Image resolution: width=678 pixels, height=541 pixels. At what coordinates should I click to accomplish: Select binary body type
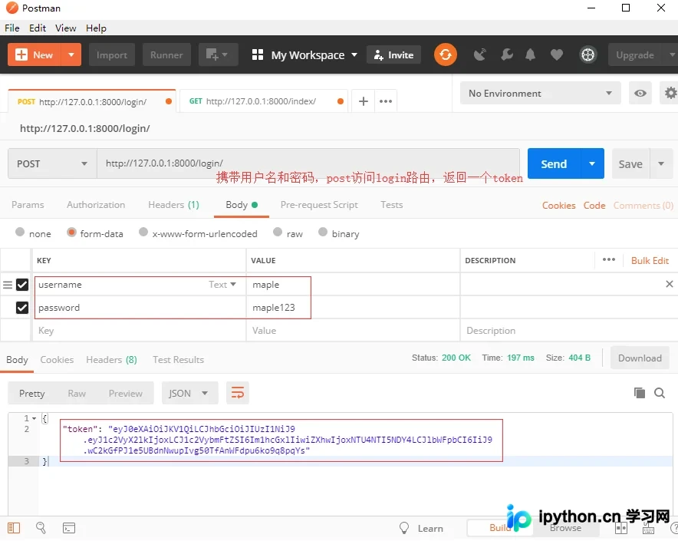pos(323,232)
